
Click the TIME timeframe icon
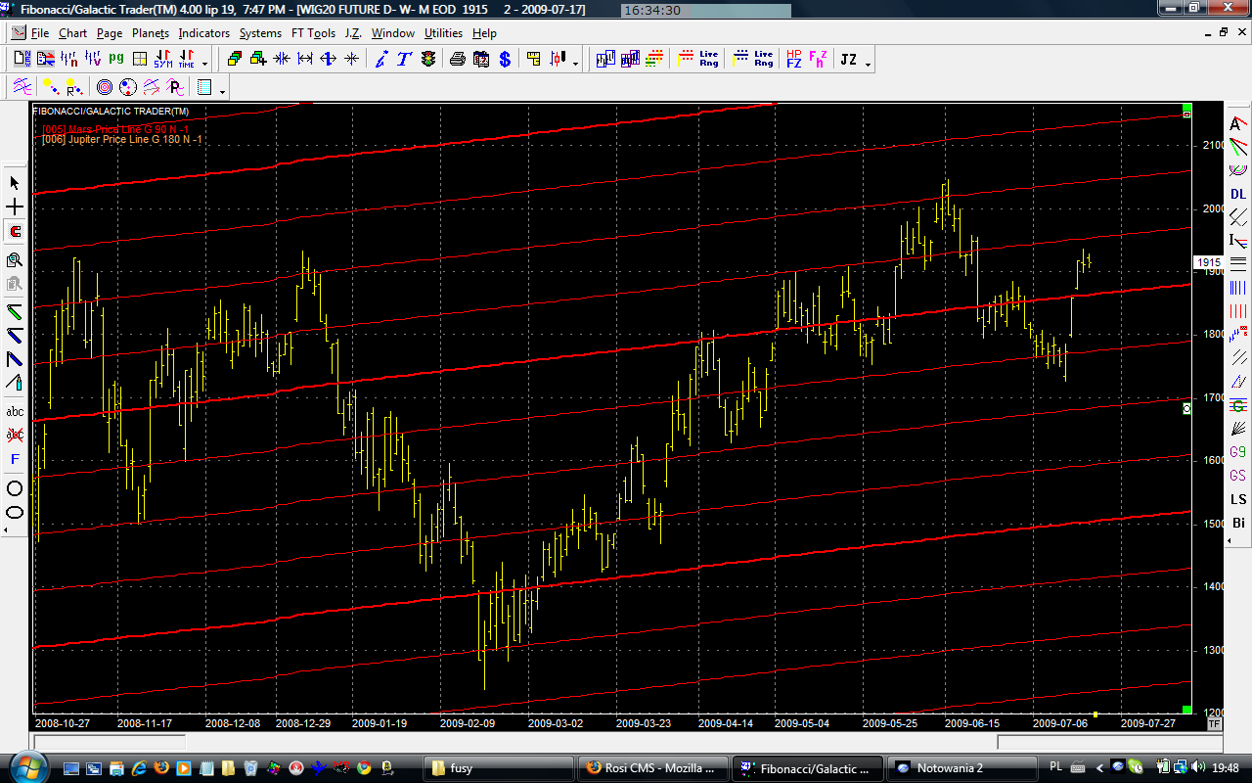click(186, 60)
